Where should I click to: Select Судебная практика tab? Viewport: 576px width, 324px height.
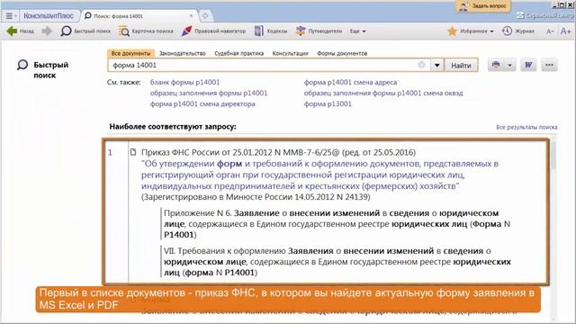238,53
